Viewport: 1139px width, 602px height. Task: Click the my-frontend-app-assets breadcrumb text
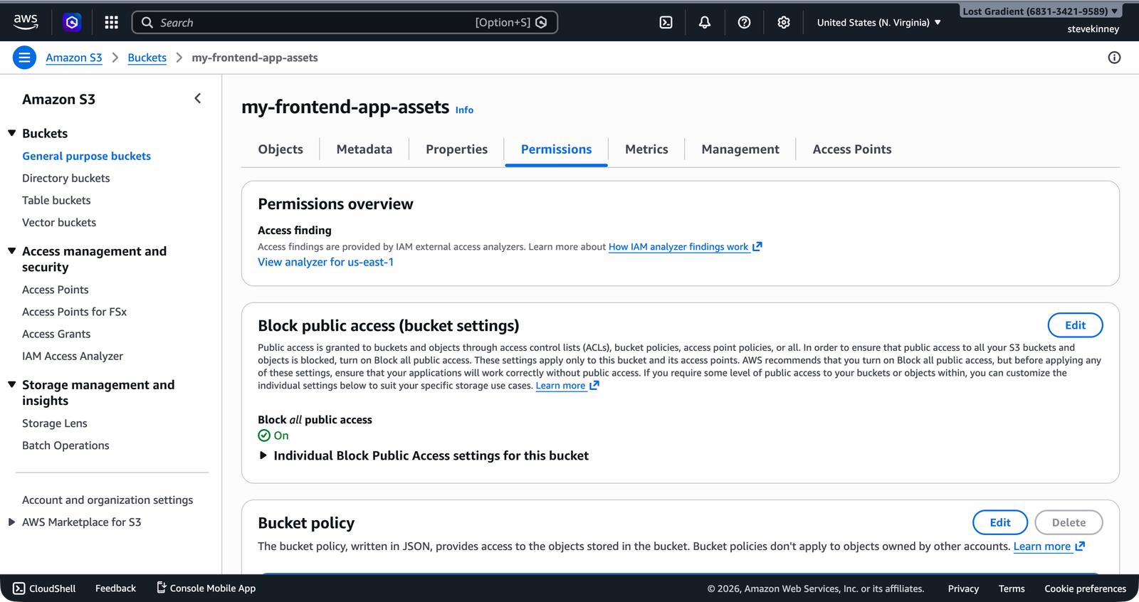point(255,58)
